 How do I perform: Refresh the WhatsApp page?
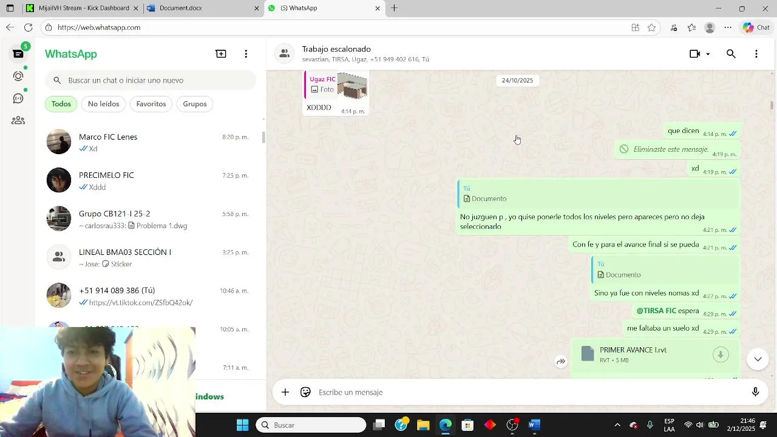click(28, 27)
